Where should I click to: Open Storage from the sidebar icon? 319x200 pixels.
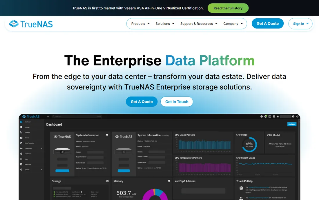[21, 127]
